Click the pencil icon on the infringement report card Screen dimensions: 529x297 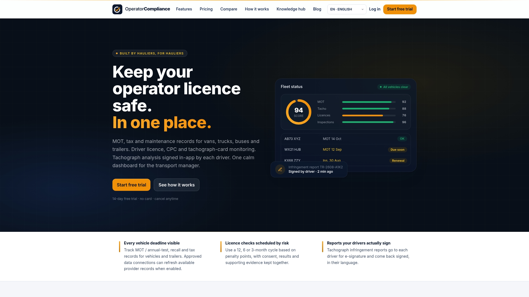click(x=280, y=169)
